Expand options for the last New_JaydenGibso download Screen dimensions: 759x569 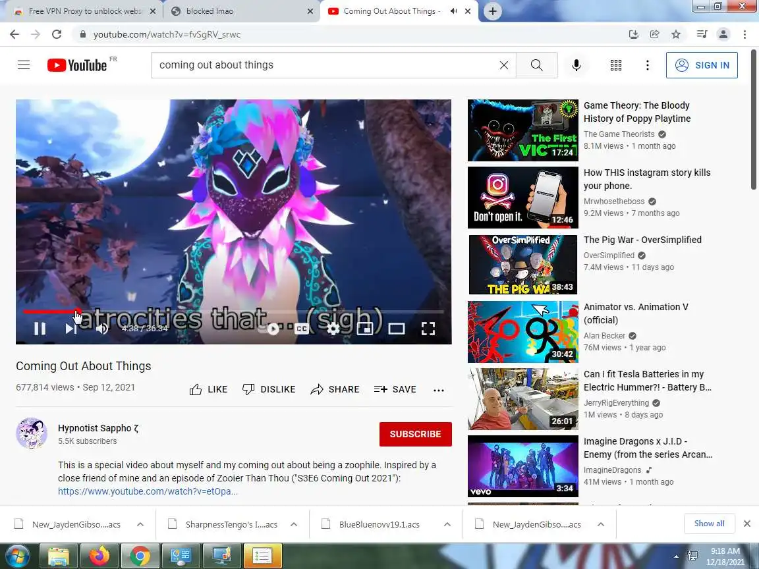[x=601, y=524]
